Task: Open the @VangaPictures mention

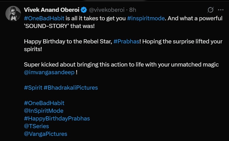Action: (x=45, y=134)
